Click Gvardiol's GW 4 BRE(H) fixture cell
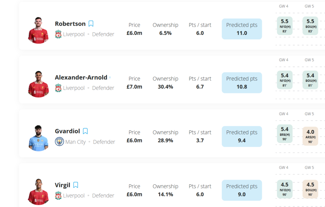This screenshot has height=207, width=325. 284,133
